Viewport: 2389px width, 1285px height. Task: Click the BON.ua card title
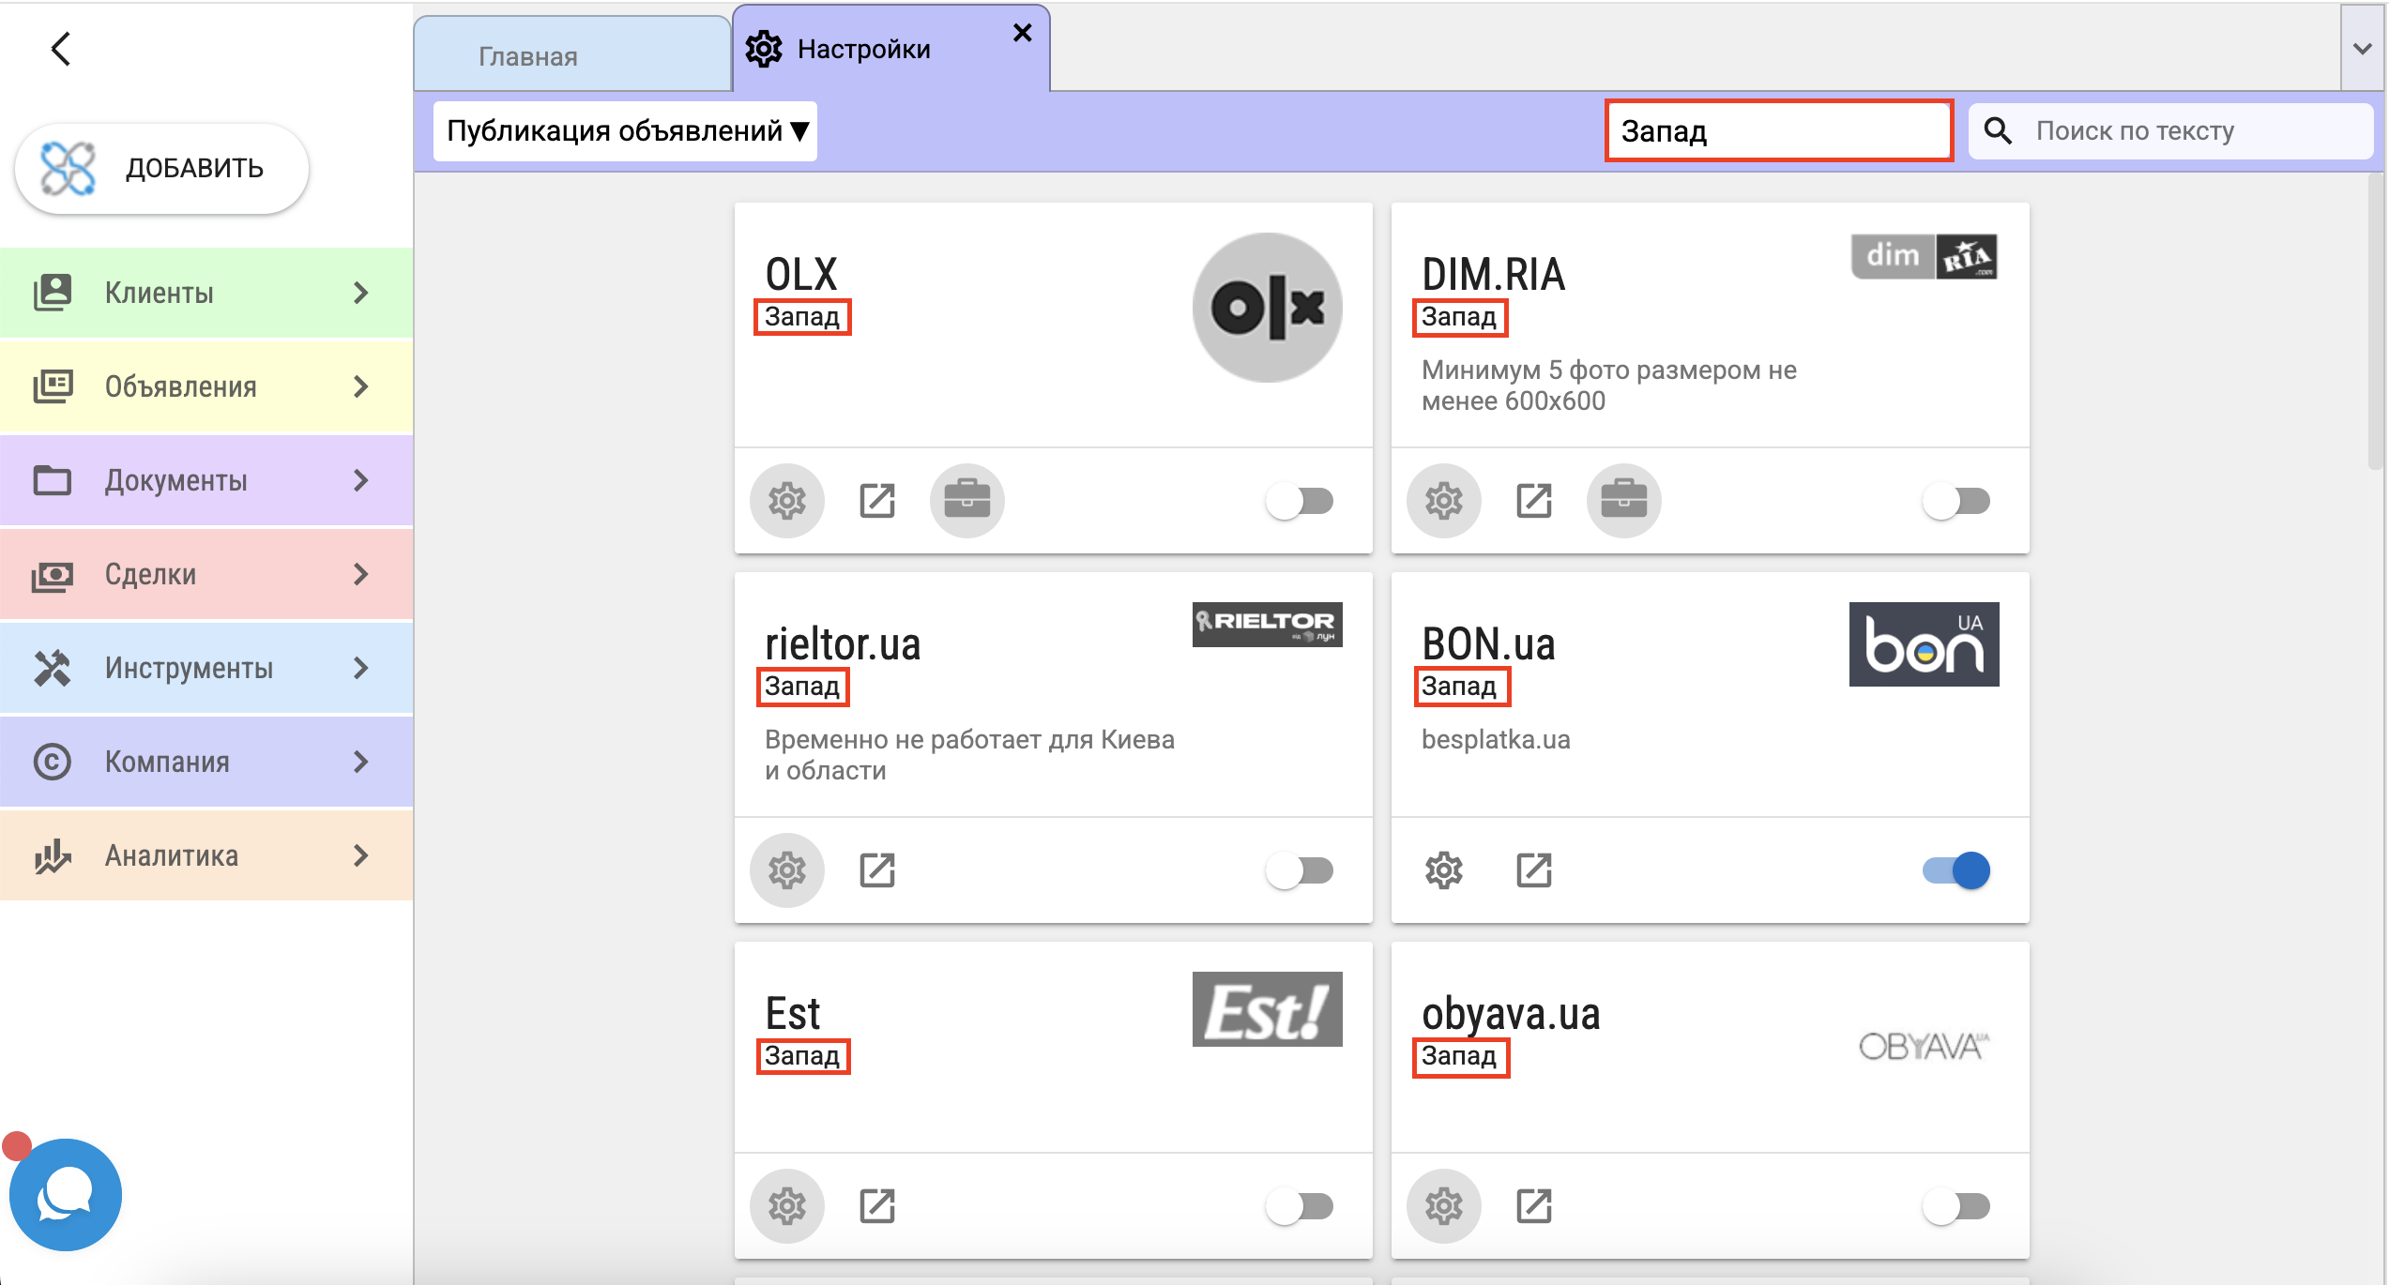pyautogui.click(x=1488, y=644)
